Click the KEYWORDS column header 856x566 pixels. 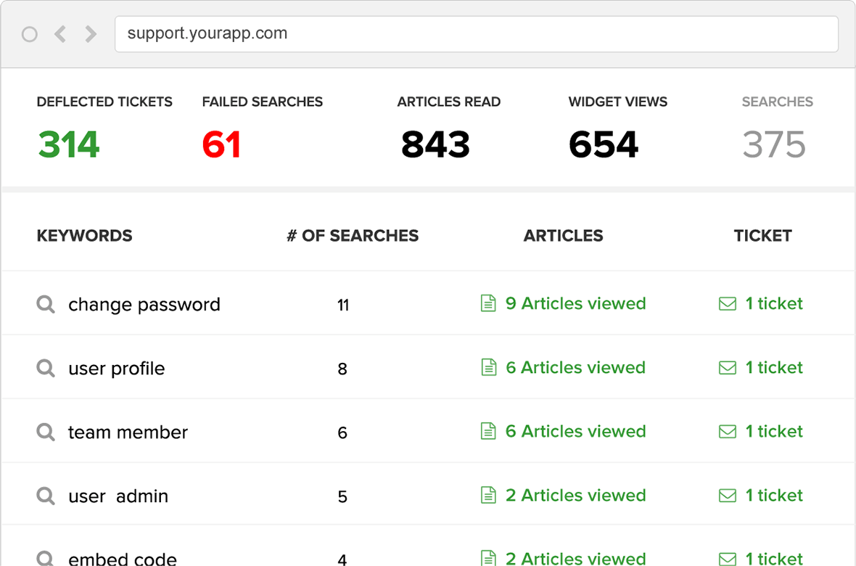tap(84, 235)
